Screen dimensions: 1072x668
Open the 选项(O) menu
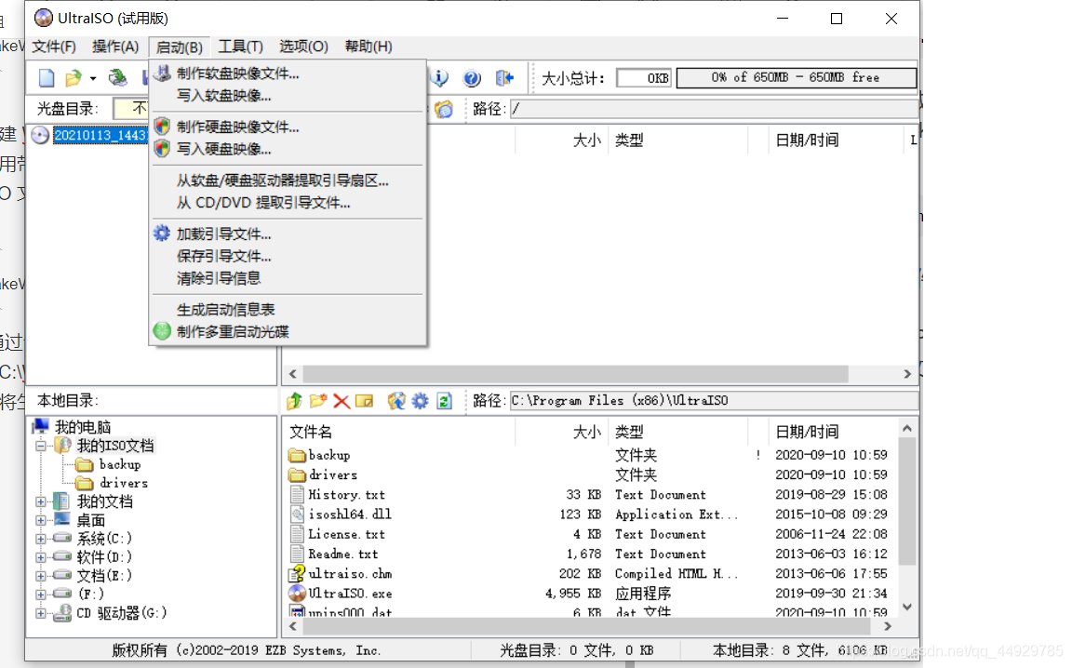click(x=303, y=47)
